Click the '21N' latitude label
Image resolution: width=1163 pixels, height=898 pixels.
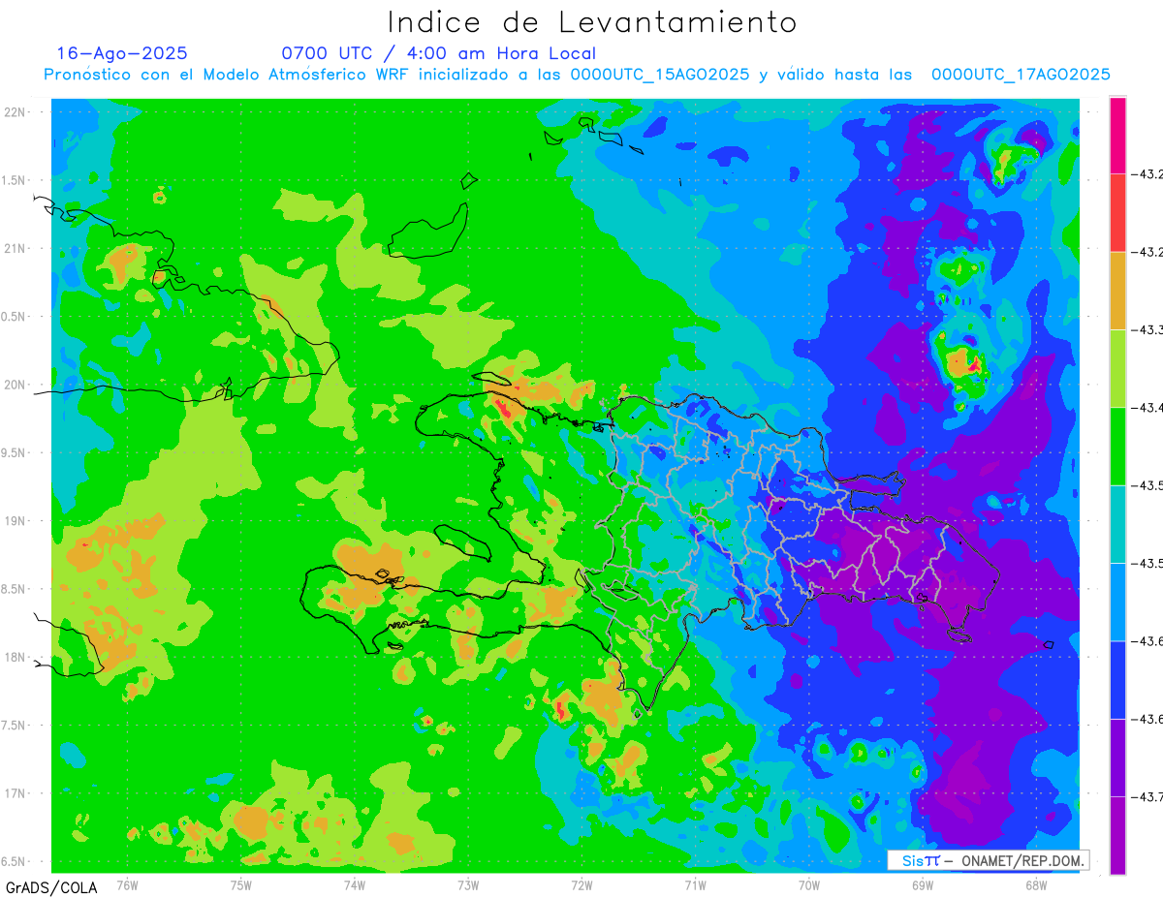[x=15, y=249]
